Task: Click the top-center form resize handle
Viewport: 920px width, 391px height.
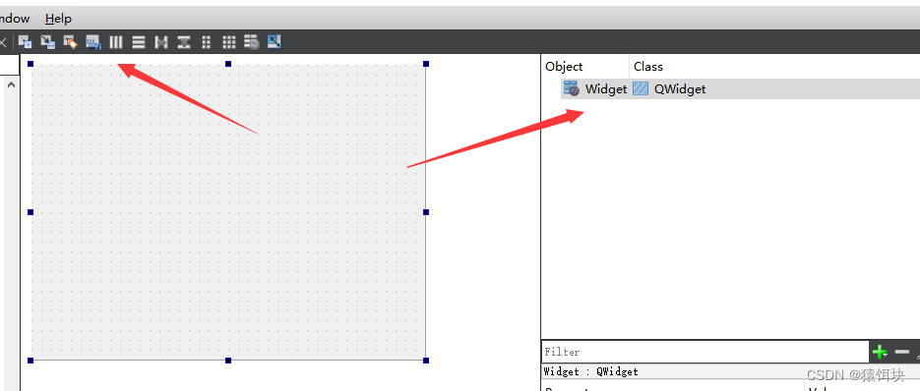Action: (228, 63)
